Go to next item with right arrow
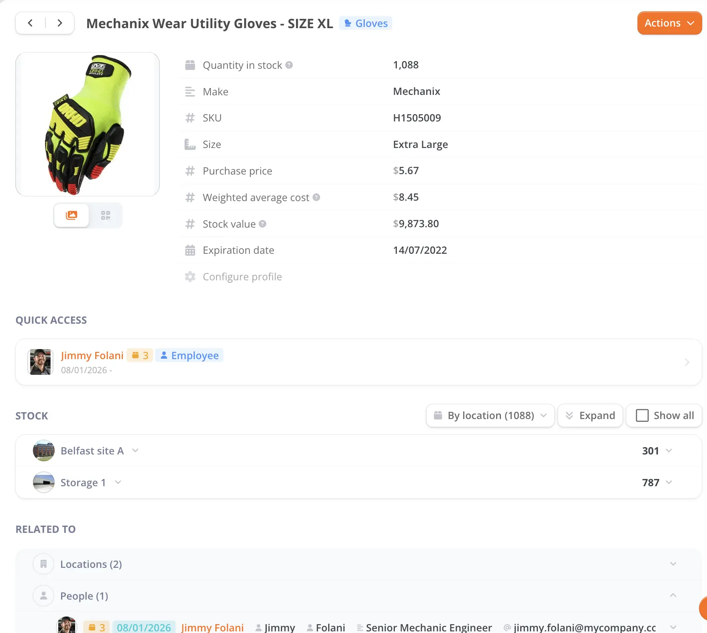Image resolution: width=707 pixels, height=633 pixels. 60,23
